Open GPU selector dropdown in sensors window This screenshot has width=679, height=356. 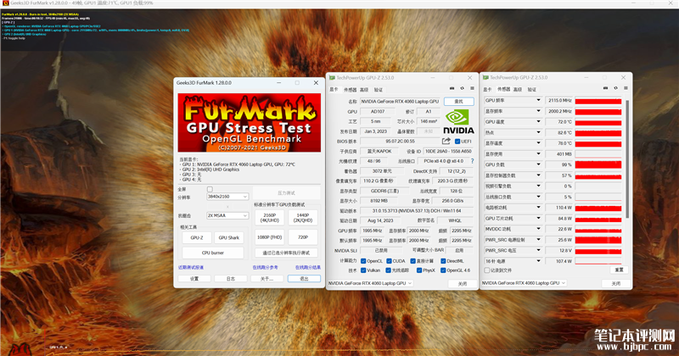(524, 283)
